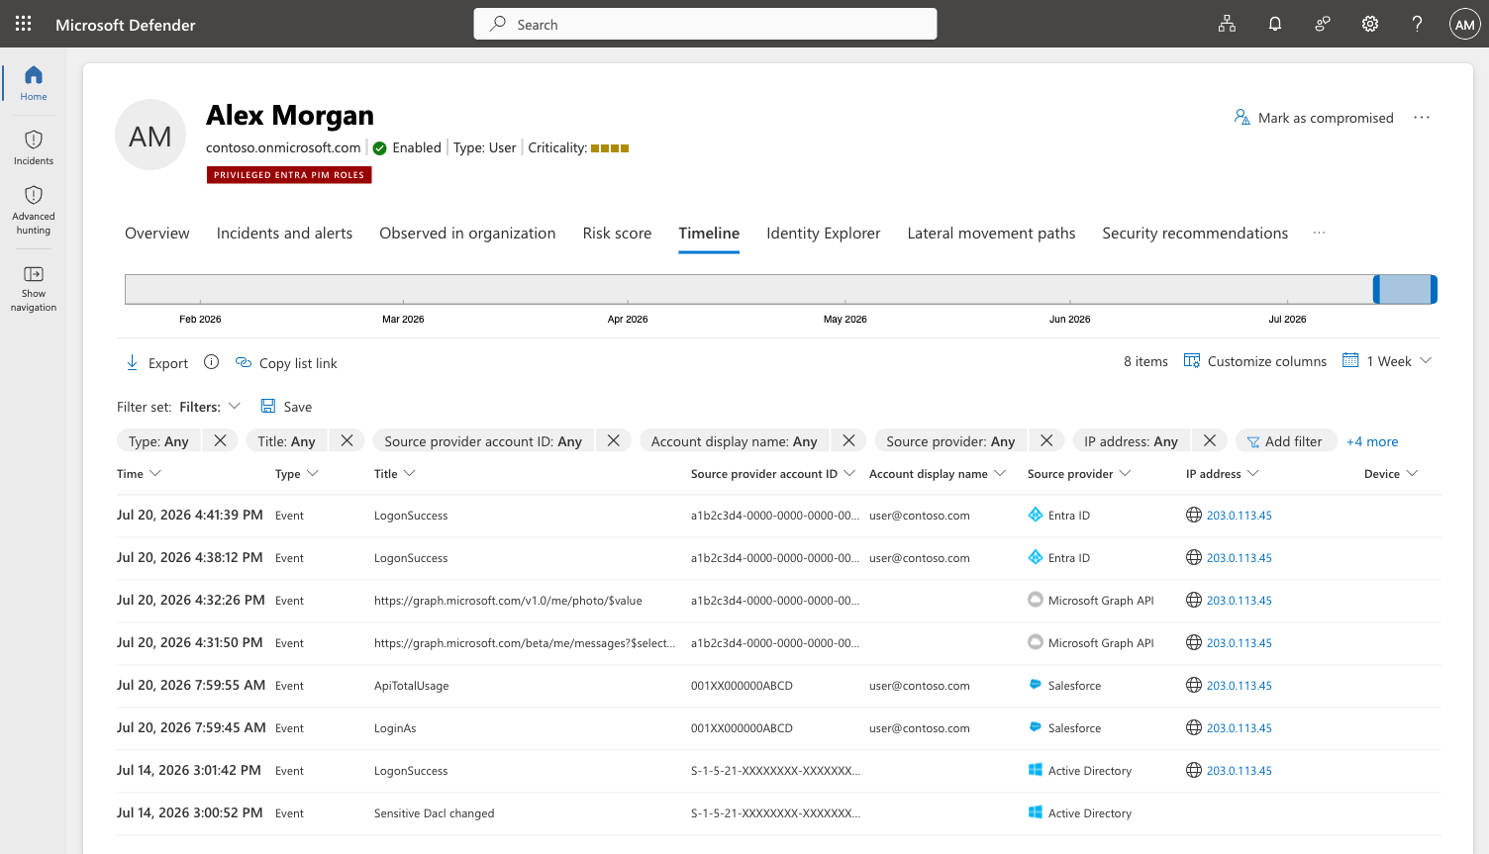1489x854 pixels.
Task: Click the Export button
Action: click(x=156, y=363)
